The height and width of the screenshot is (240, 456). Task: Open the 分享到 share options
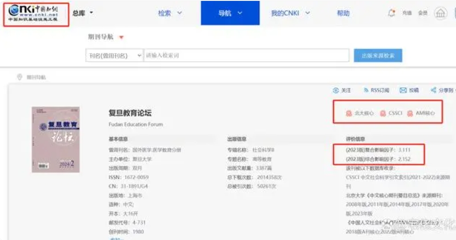(442, 90)
